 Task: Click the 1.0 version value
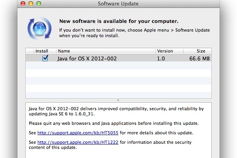pos(161,58)
